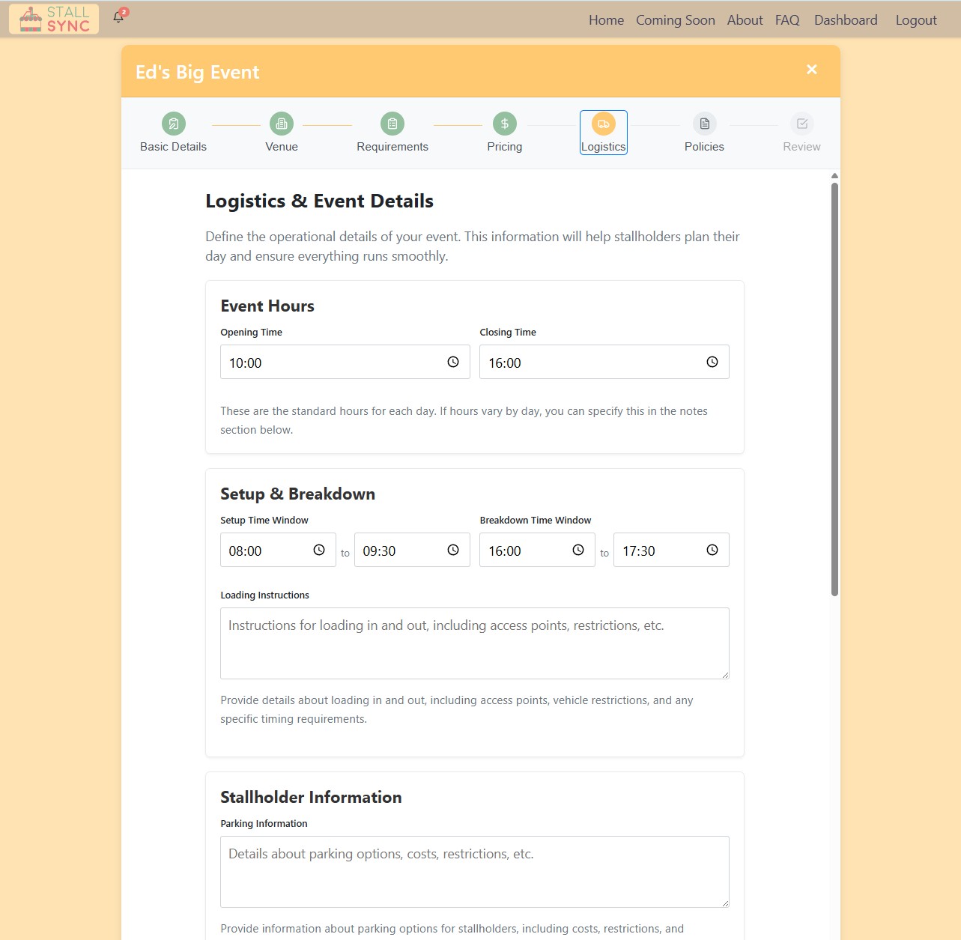Click the Logout link
Viewport: 961px width, 940px height.
click(x=916, y=20)
